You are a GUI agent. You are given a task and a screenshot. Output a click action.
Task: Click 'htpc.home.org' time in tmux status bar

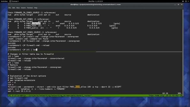click(x=165, y=96)
